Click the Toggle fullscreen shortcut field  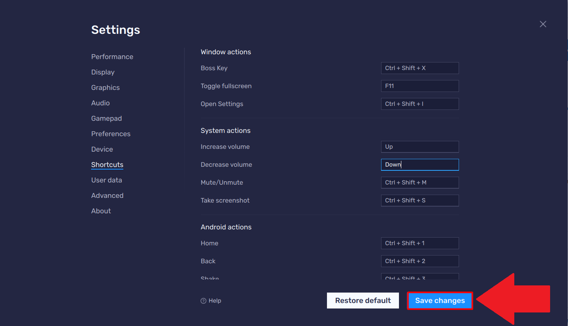(x=420, y=86)
